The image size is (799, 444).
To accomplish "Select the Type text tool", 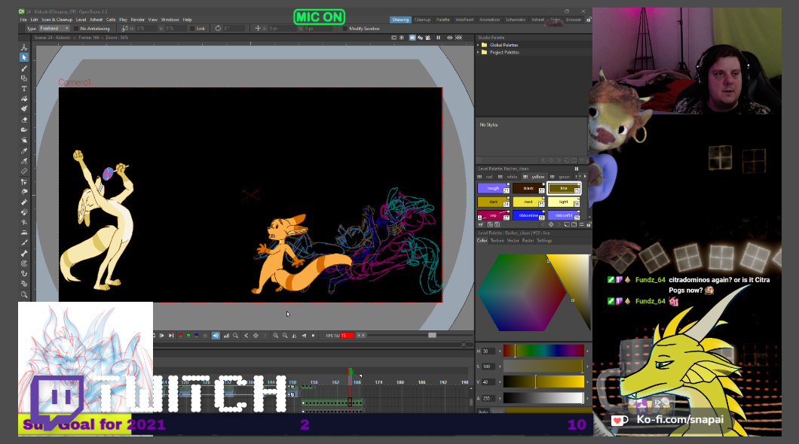I will click(x=24, y=89).
